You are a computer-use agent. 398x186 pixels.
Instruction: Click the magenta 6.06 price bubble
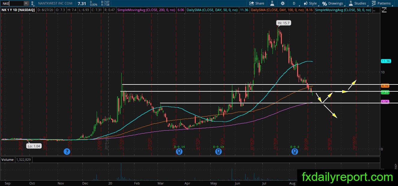click(x=385, y=102)
